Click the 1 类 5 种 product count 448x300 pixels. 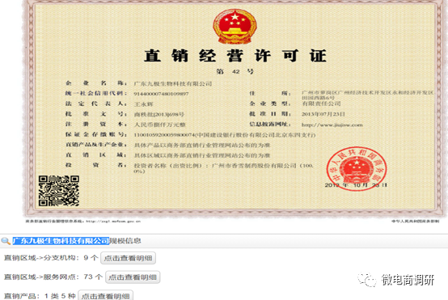60,296
